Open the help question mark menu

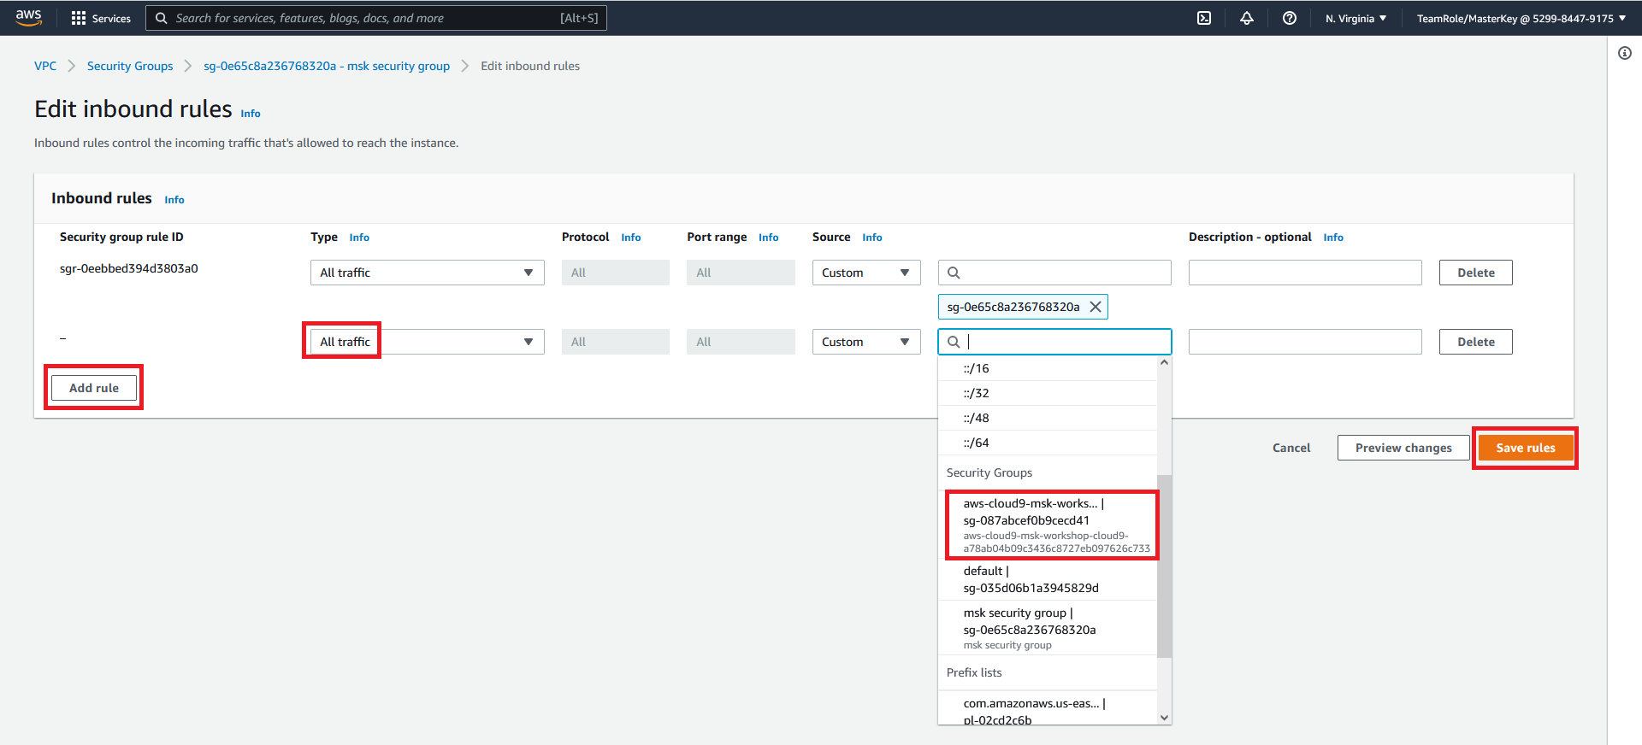click(1290, 18)
